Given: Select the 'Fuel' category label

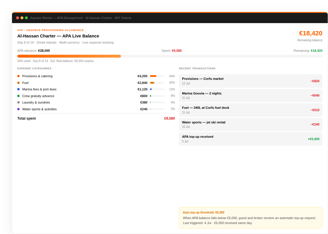Looking at the screenshot, I should [25, 83].
